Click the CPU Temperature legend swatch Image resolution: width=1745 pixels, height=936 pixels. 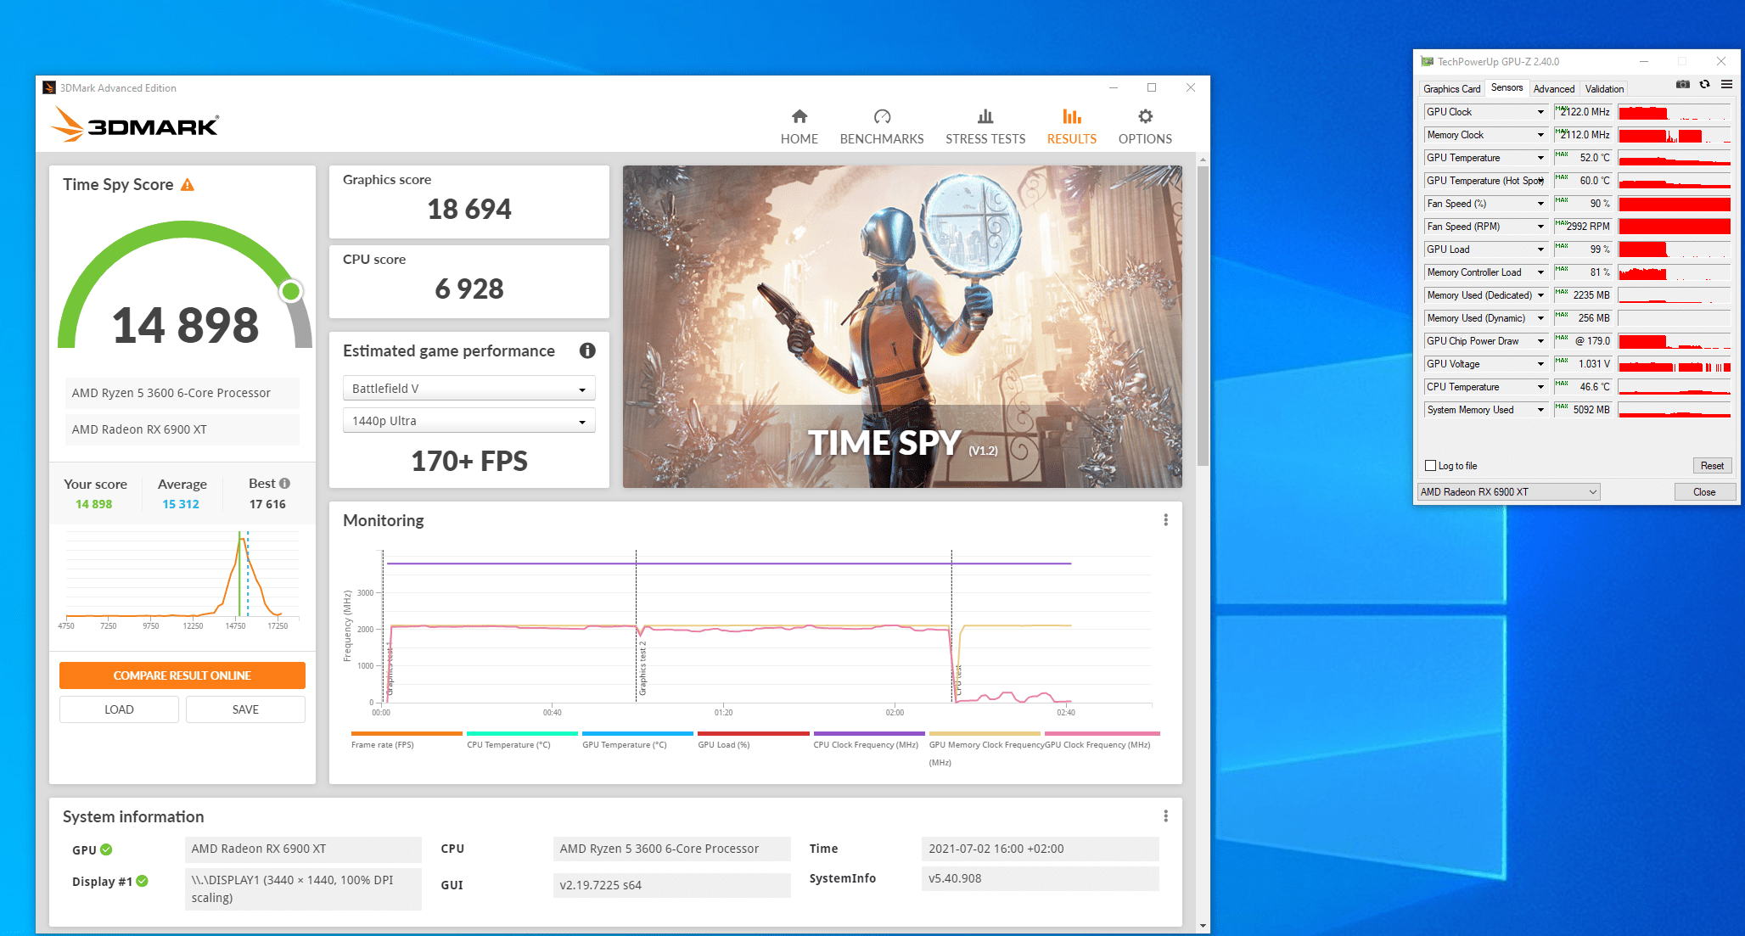[x=522, y=733]
